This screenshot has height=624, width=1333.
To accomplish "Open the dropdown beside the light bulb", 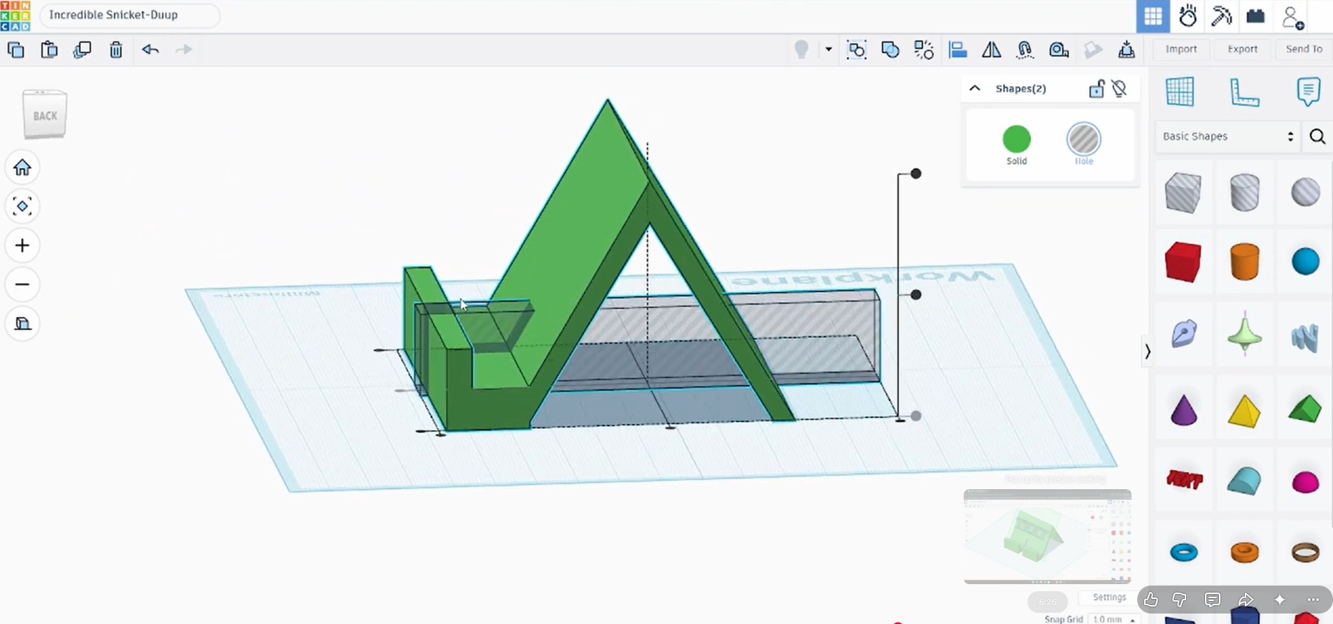I will coord(829,50).
